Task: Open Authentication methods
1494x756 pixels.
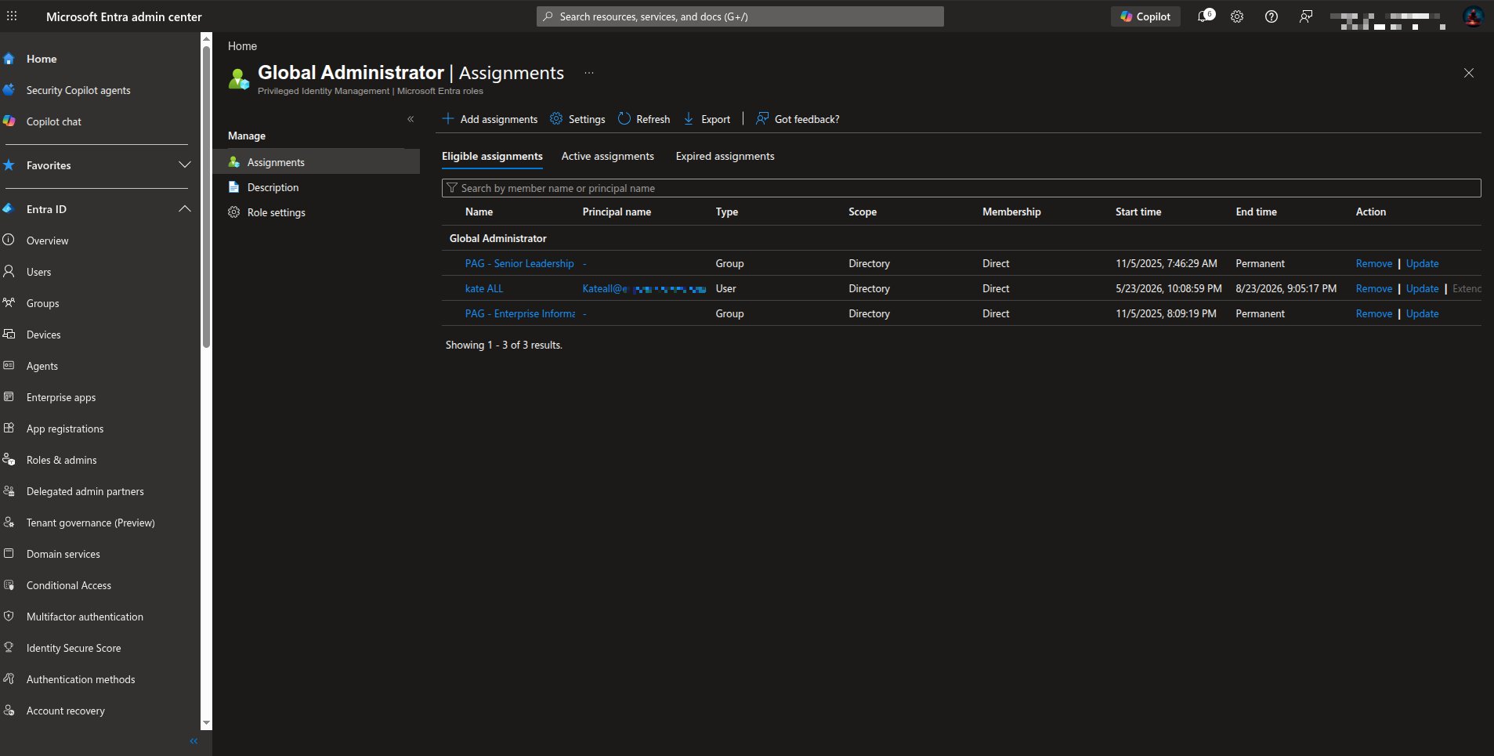Action: pos(81,679)
